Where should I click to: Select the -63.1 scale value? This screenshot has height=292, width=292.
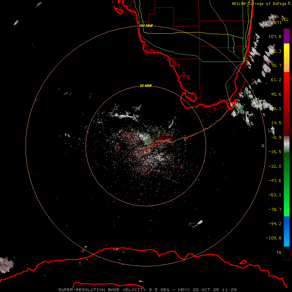275,195
